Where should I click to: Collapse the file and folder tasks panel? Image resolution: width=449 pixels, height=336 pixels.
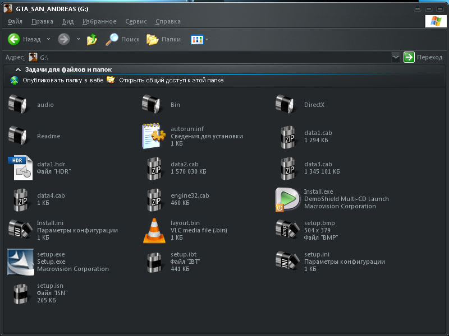tap(18, 69)
